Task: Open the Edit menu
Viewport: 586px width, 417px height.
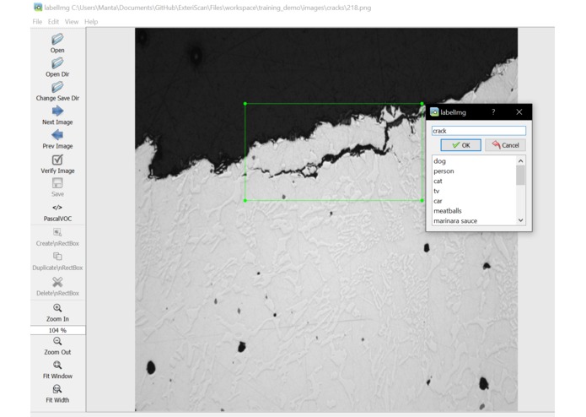Action: point(53,22)
